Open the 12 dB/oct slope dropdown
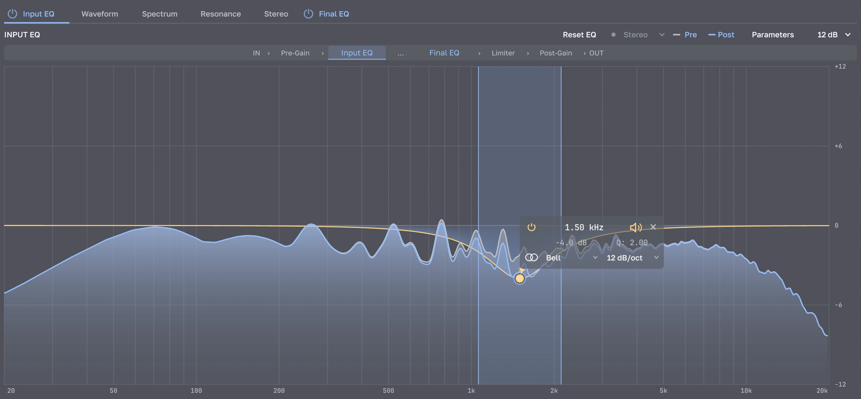The width and height of the screenshot is (861, 399). click(632, 258)
